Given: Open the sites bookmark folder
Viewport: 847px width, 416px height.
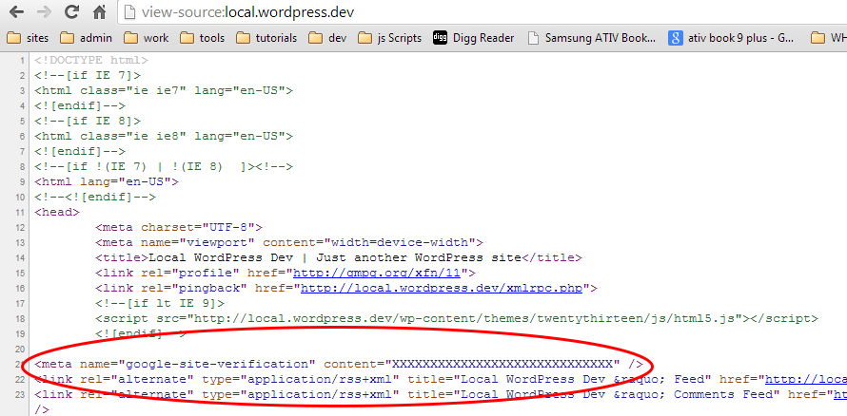Looking at the screenshot, I should click(x=28, y=38).
